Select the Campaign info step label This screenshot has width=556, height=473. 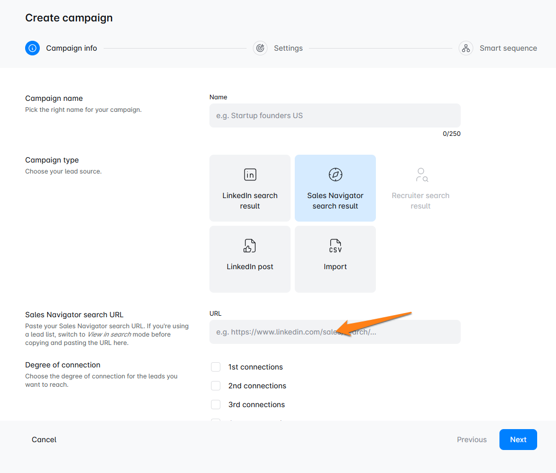click(x=71, y=48)
